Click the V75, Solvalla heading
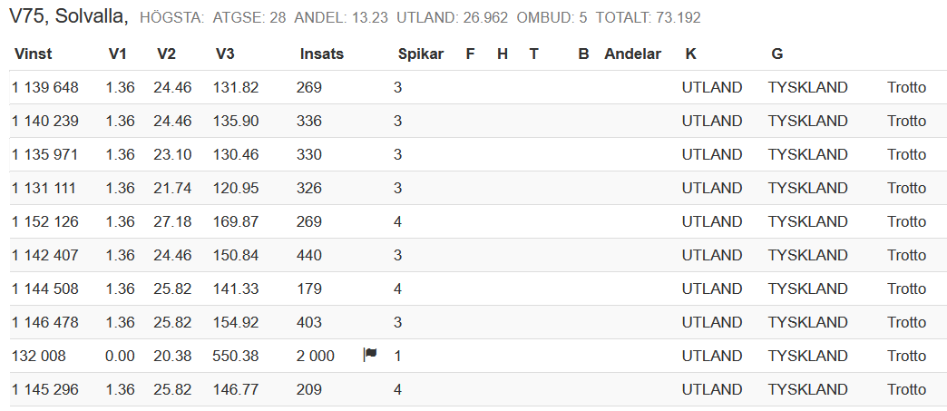947x411 pixels. (x=68, y=16)
